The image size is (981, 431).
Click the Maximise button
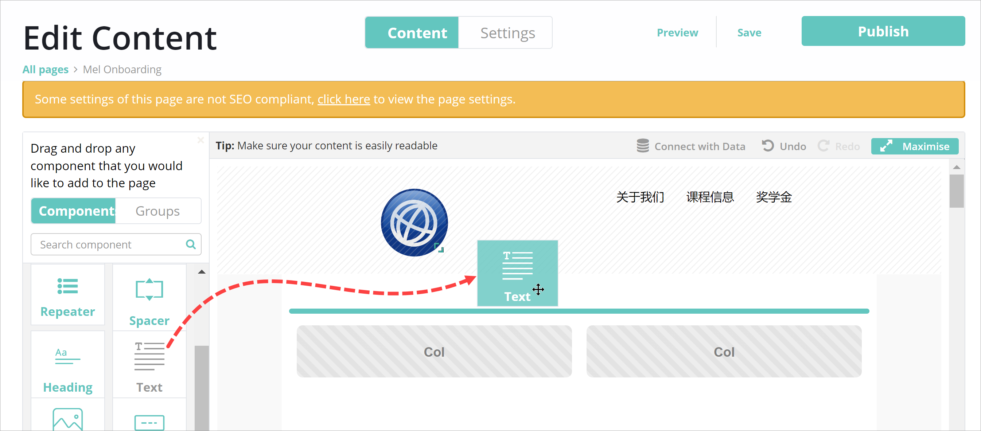point(914,146)
